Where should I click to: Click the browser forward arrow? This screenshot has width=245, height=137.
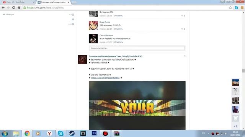(x=8, y=8)
